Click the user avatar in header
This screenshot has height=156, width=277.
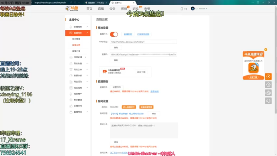[x=193, y=8]
